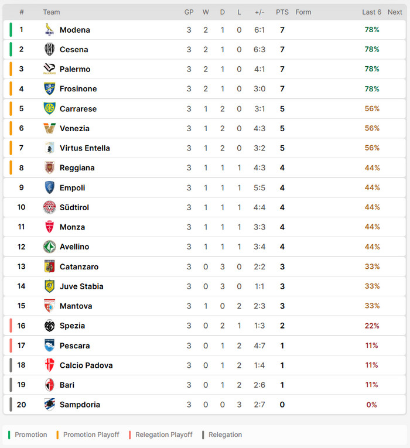Click the Spezia black-and-white badge
This screenshot has height=448, width=410.
click(49, 326)
